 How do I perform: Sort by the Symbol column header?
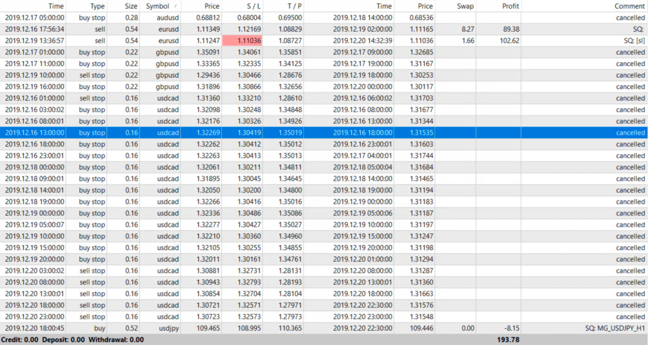coord(158,6)
